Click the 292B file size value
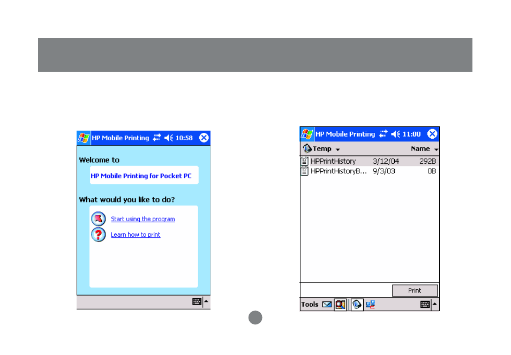 click(427, 161)
